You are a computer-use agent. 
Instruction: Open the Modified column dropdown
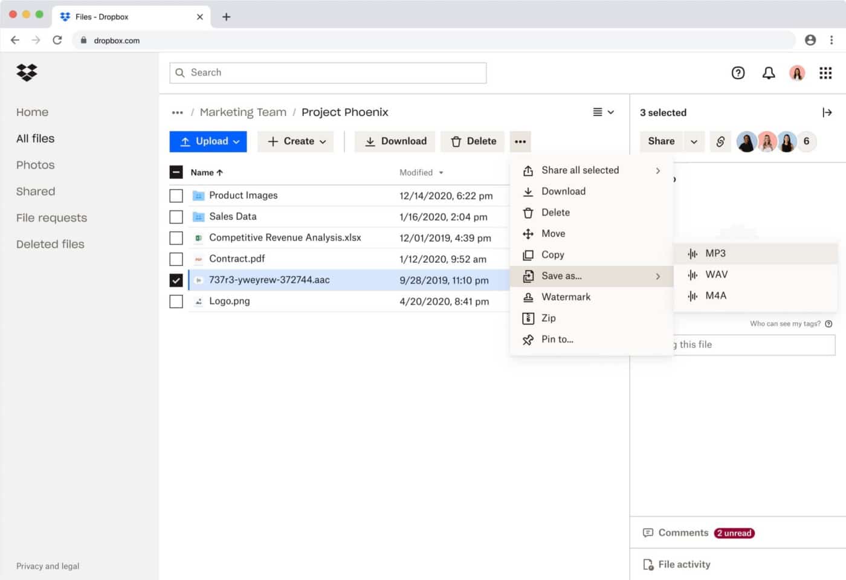441,173
